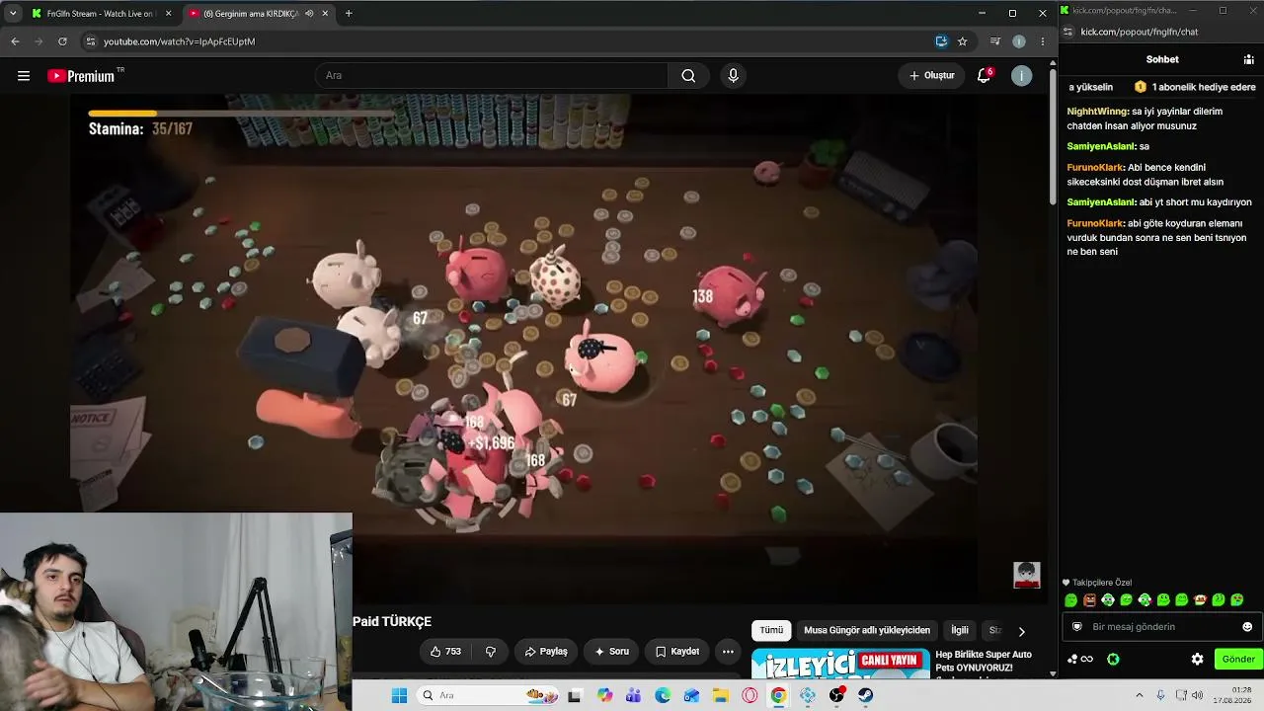The image size is (1264, 711).
Task: Click the green Kick badge icon in chat
Action: (x=1113, y=660)
